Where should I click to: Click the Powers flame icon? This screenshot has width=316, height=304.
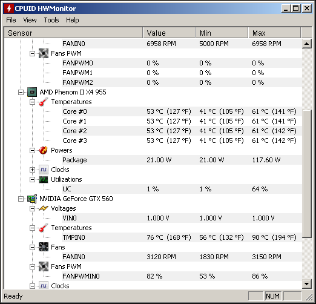(x=44, y=150)
